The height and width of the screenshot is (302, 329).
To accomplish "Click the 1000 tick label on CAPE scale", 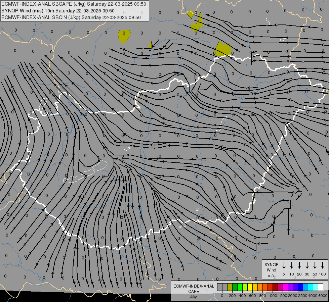I will (272, 296).
